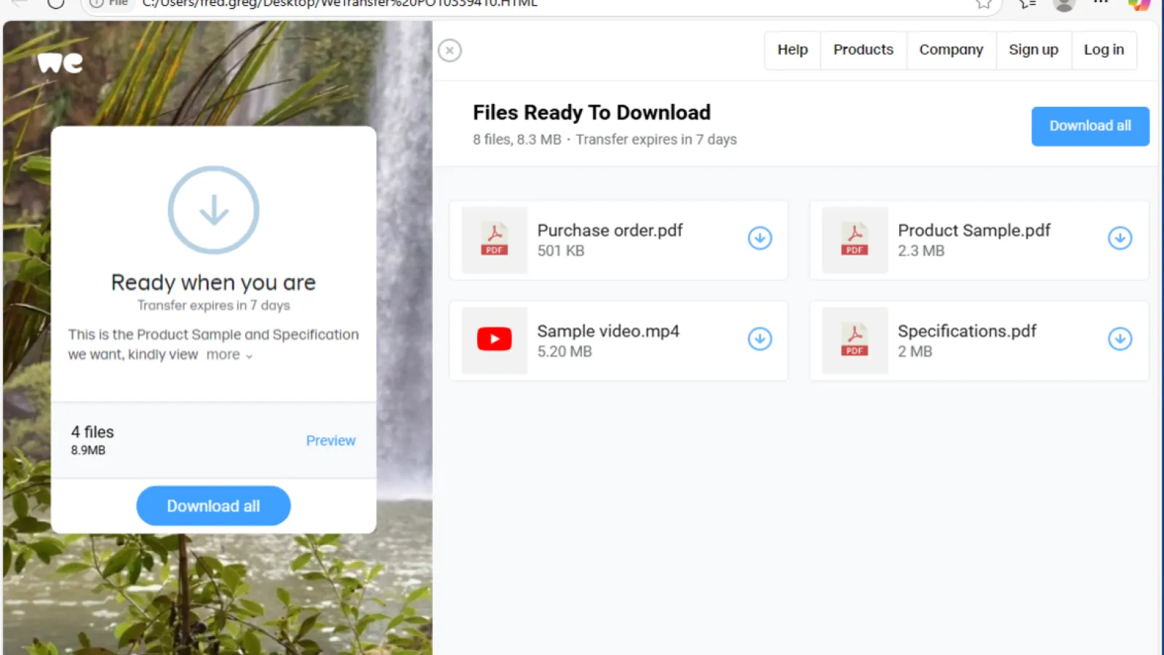1164x655 pixels.
Task: Click the Sign up link
Action: [1033, 50]
